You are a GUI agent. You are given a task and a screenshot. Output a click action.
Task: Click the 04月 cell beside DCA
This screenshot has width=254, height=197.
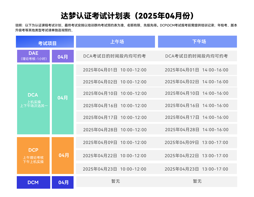click(x=63, y=99)
